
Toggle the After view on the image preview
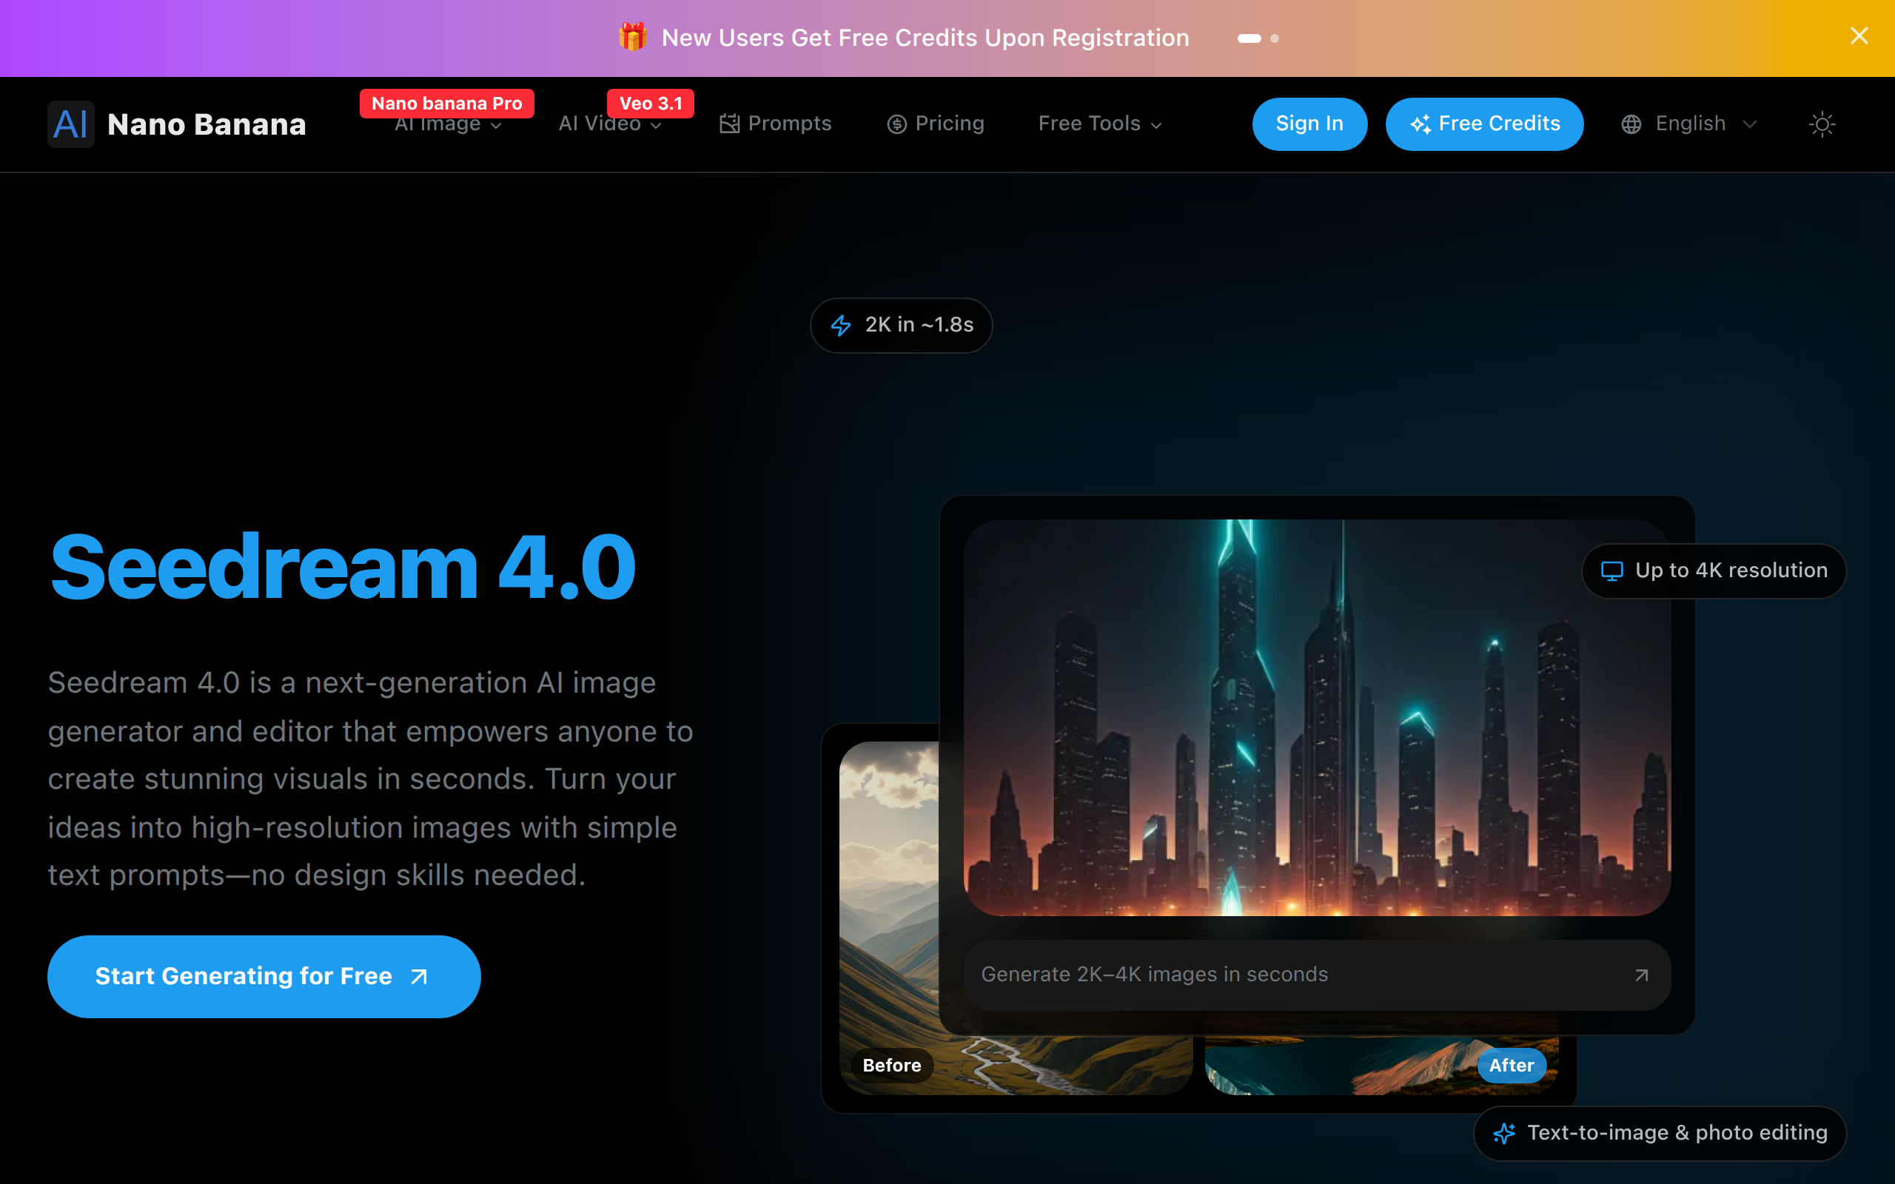1511,1065
